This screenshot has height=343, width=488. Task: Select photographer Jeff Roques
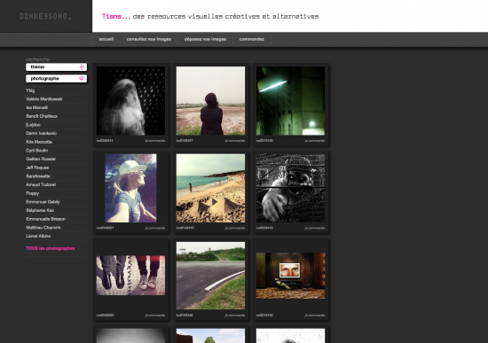pos(37,168)
